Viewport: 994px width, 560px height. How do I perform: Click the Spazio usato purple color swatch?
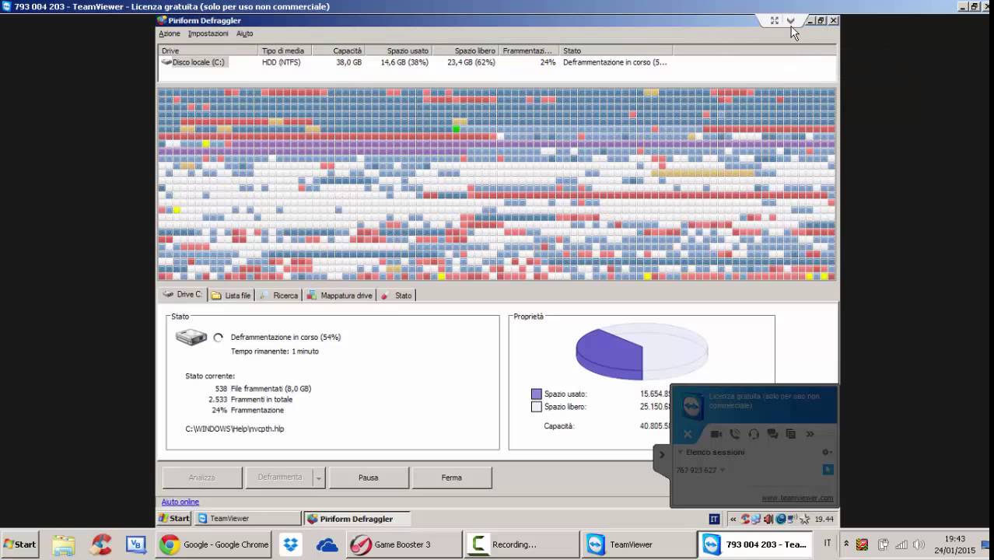(536, 394)
